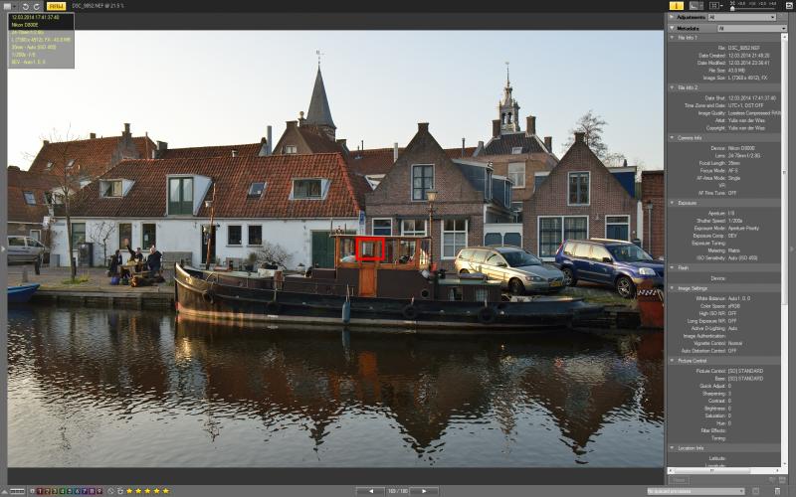The image size is (796, 497).
Task: Set rating to three stars
Action: point(147,491)
